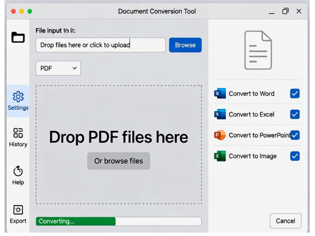Click the Settings label in sidebar
Screen dimensions: 315x236
coord(18,108)
